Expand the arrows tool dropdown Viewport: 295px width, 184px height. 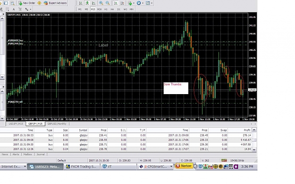click(x=31, y=9)
